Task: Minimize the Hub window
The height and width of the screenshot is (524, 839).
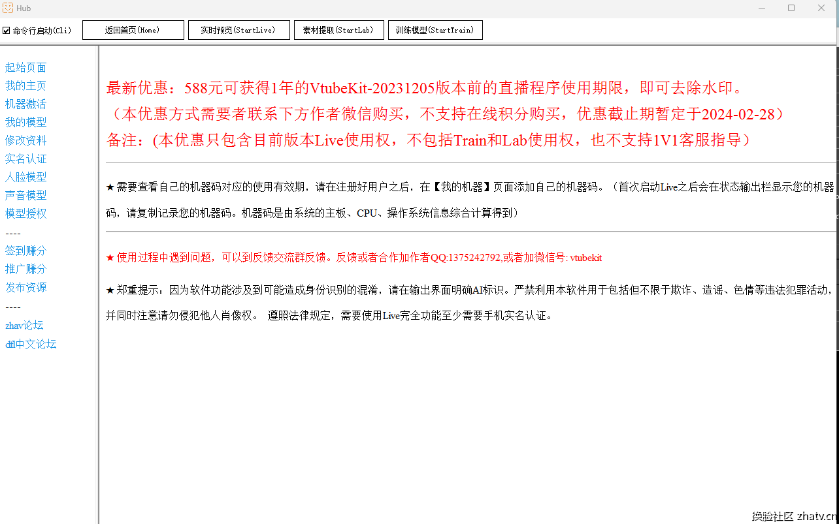Action: pyautogui.click(x=761, y=8)
